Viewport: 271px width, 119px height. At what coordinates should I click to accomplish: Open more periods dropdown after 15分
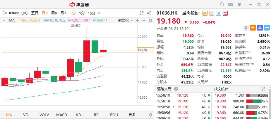tap(99, 13)
